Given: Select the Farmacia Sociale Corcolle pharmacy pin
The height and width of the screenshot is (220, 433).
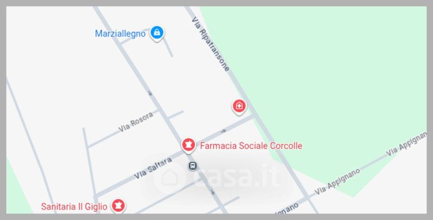Looking at the screenshot, I should coord(188,145).
